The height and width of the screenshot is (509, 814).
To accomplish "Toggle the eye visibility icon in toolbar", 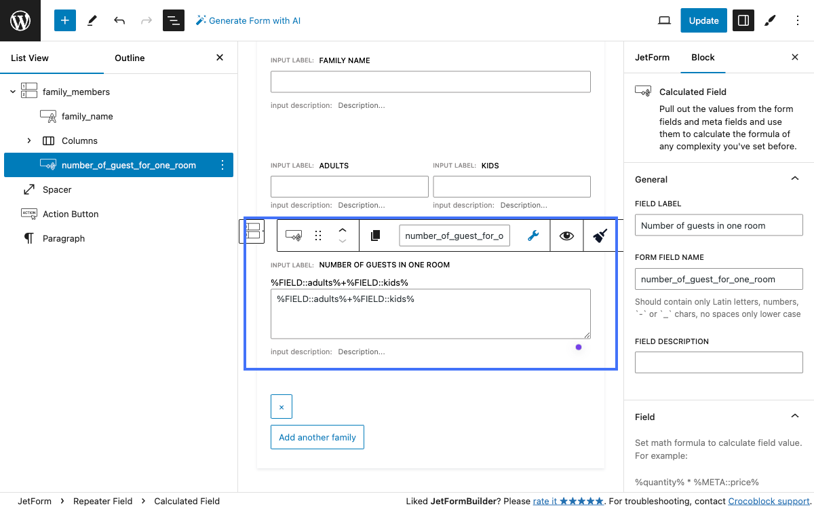I will tap(566, 235).
